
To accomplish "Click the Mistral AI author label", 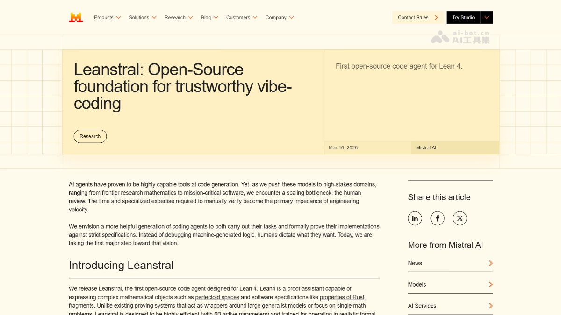I will tap(426, 148).
